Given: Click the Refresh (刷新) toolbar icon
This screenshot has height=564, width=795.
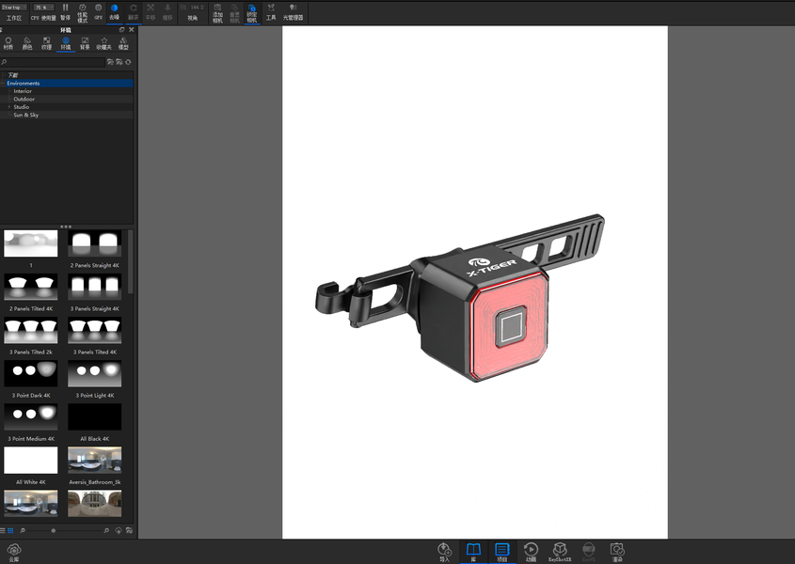Looking at the screenshot, I should (134, 12).
